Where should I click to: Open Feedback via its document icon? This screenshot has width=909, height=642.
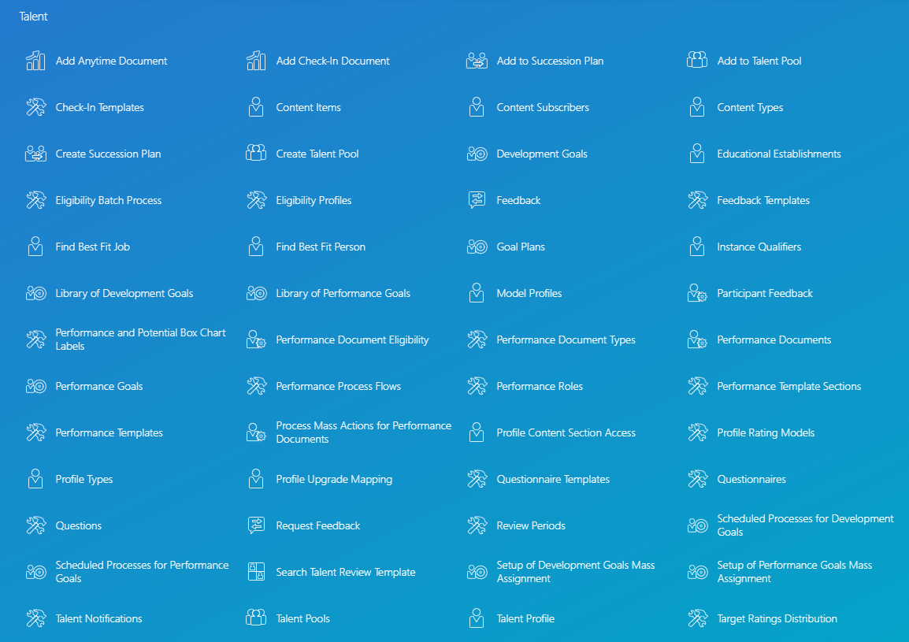[x=477, y=200]
